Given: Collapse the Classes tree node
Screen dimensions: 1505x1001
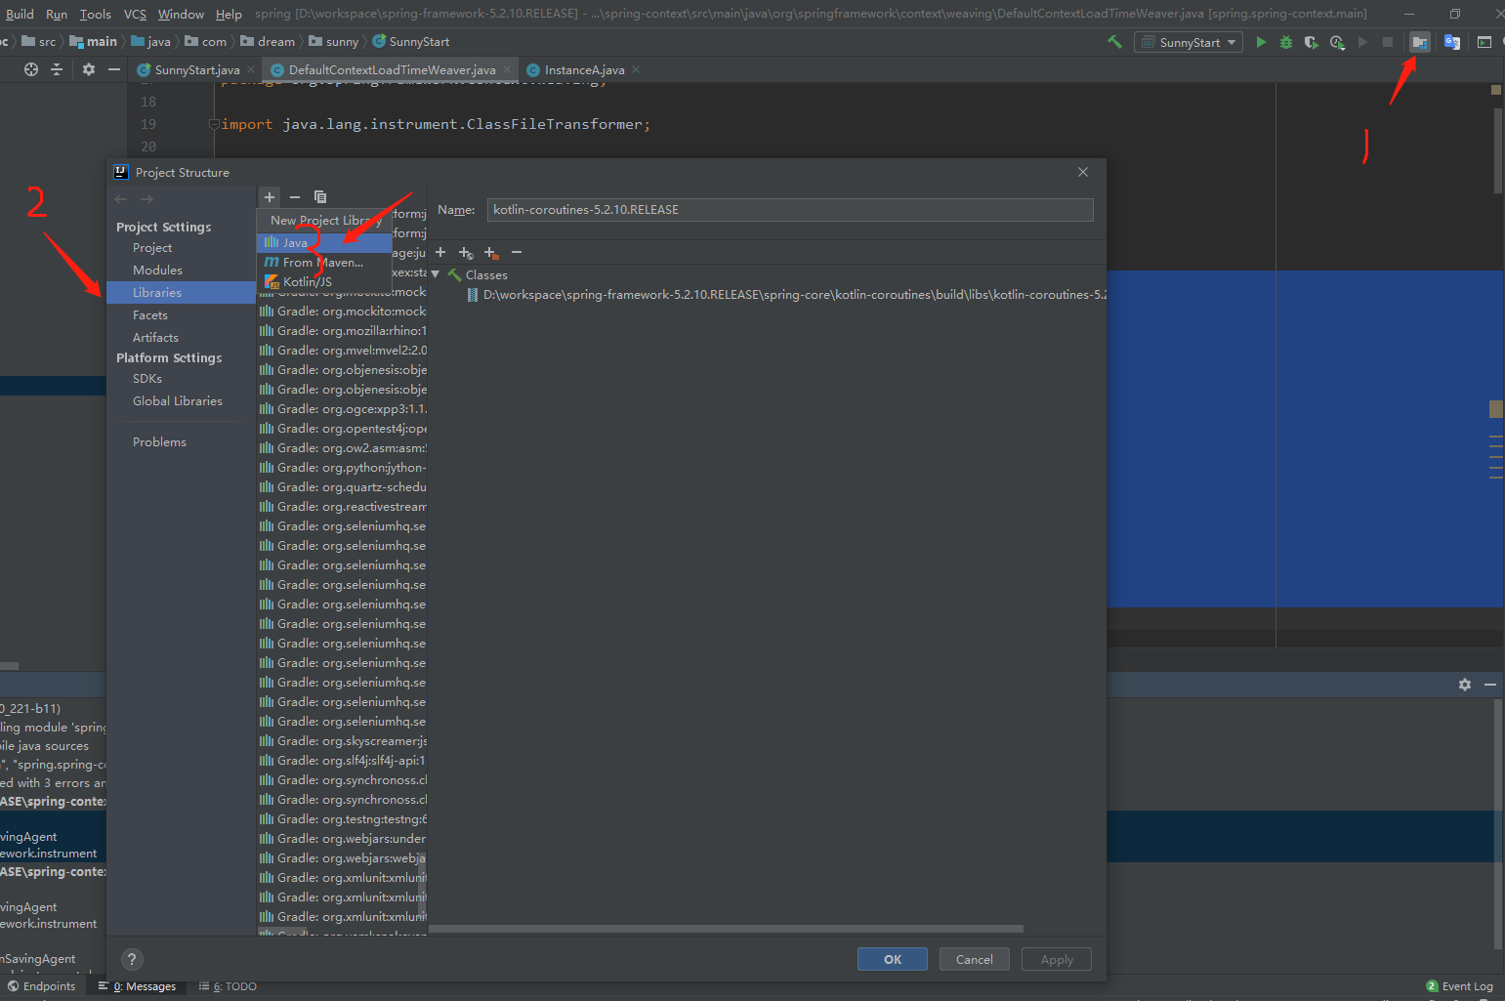Looking at the screenshot, I should [x=436, y=274].
